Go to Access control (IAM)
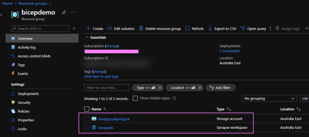 point(34,56)
